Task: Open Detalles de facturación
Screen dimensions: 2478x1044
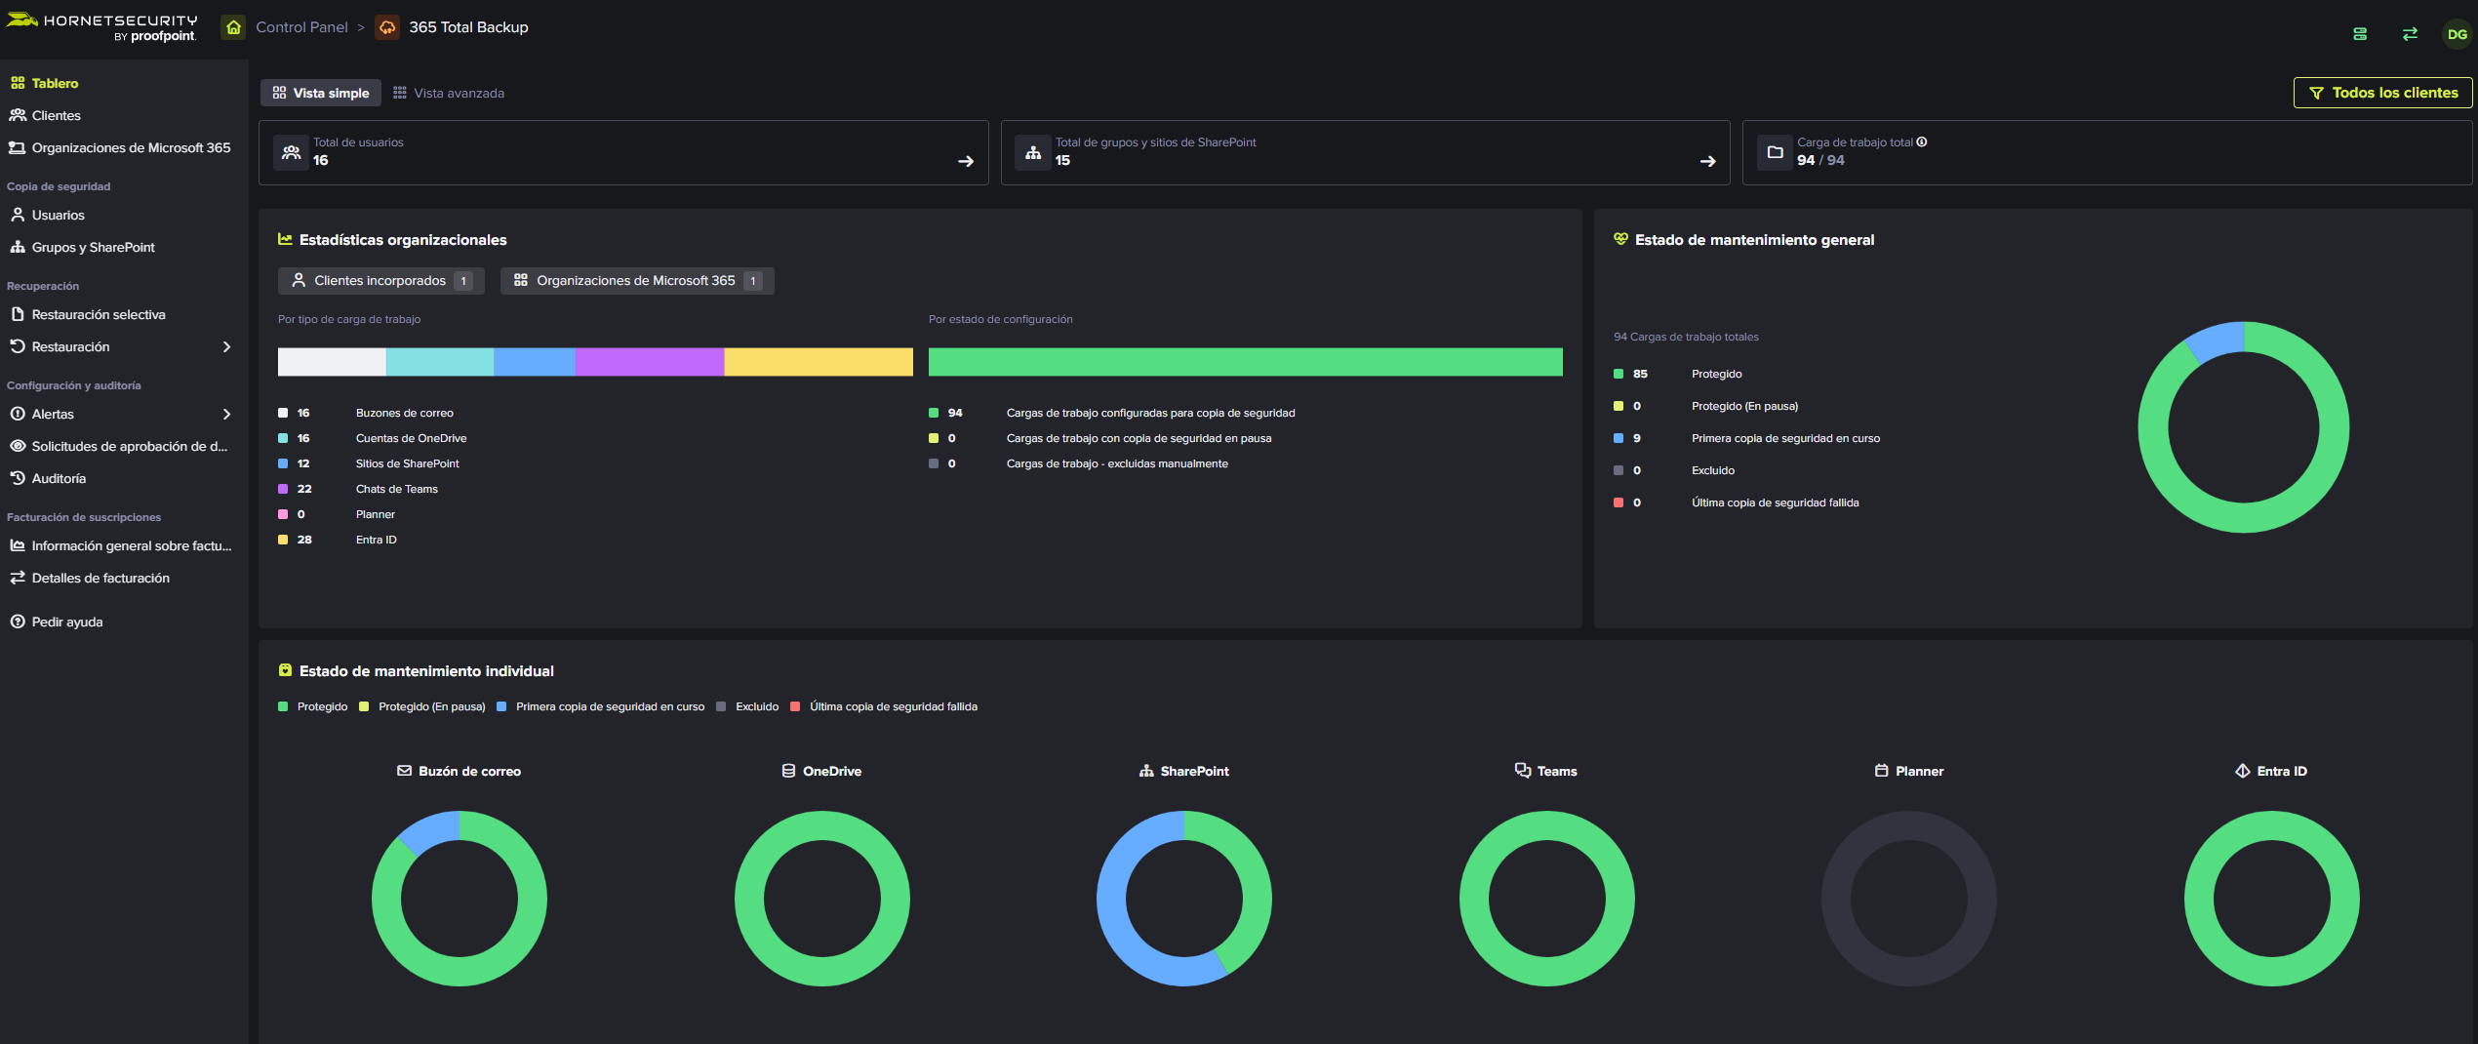Action: point(100,578)
